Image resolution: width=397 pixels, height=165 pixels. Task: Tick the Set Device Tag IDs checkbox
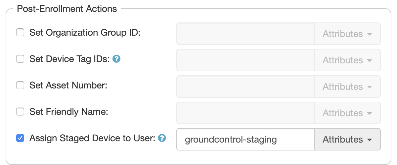click(x=21, y=59)
